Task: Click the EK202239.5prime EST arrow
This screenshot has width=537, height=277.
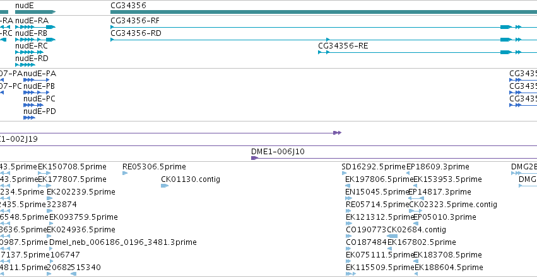Action: coord(50,198)
